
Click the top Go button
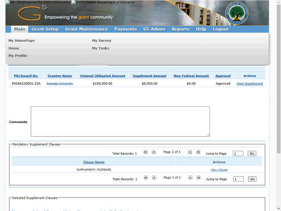click(252, 153)
